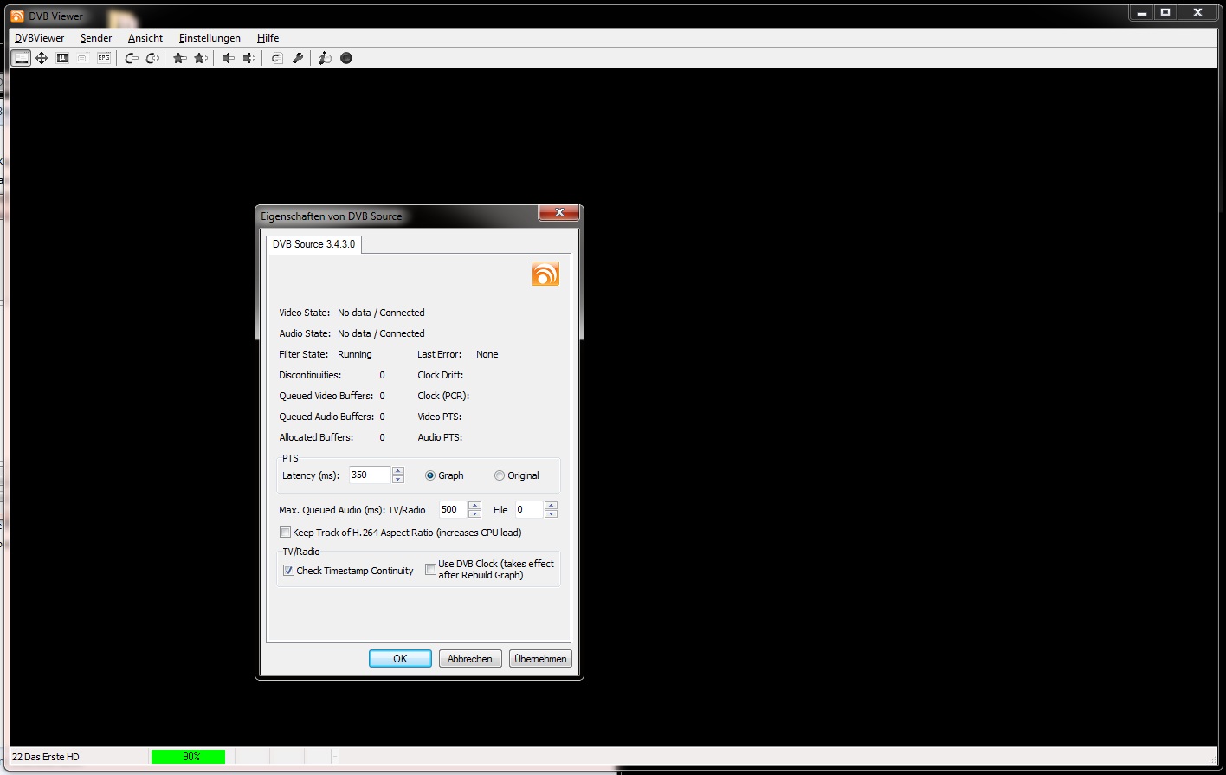This screenshot has height=775, width=1226.
Task: Click the Übernehmen button
Action: [540, 659]
